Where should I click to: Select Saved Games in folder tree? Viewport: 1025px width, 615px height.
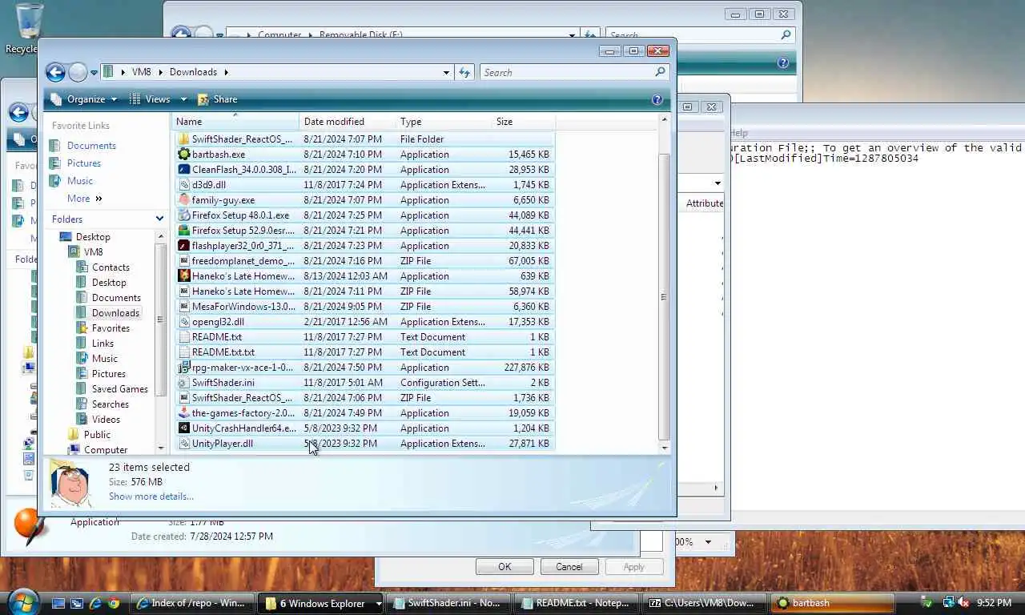(119, 389)
